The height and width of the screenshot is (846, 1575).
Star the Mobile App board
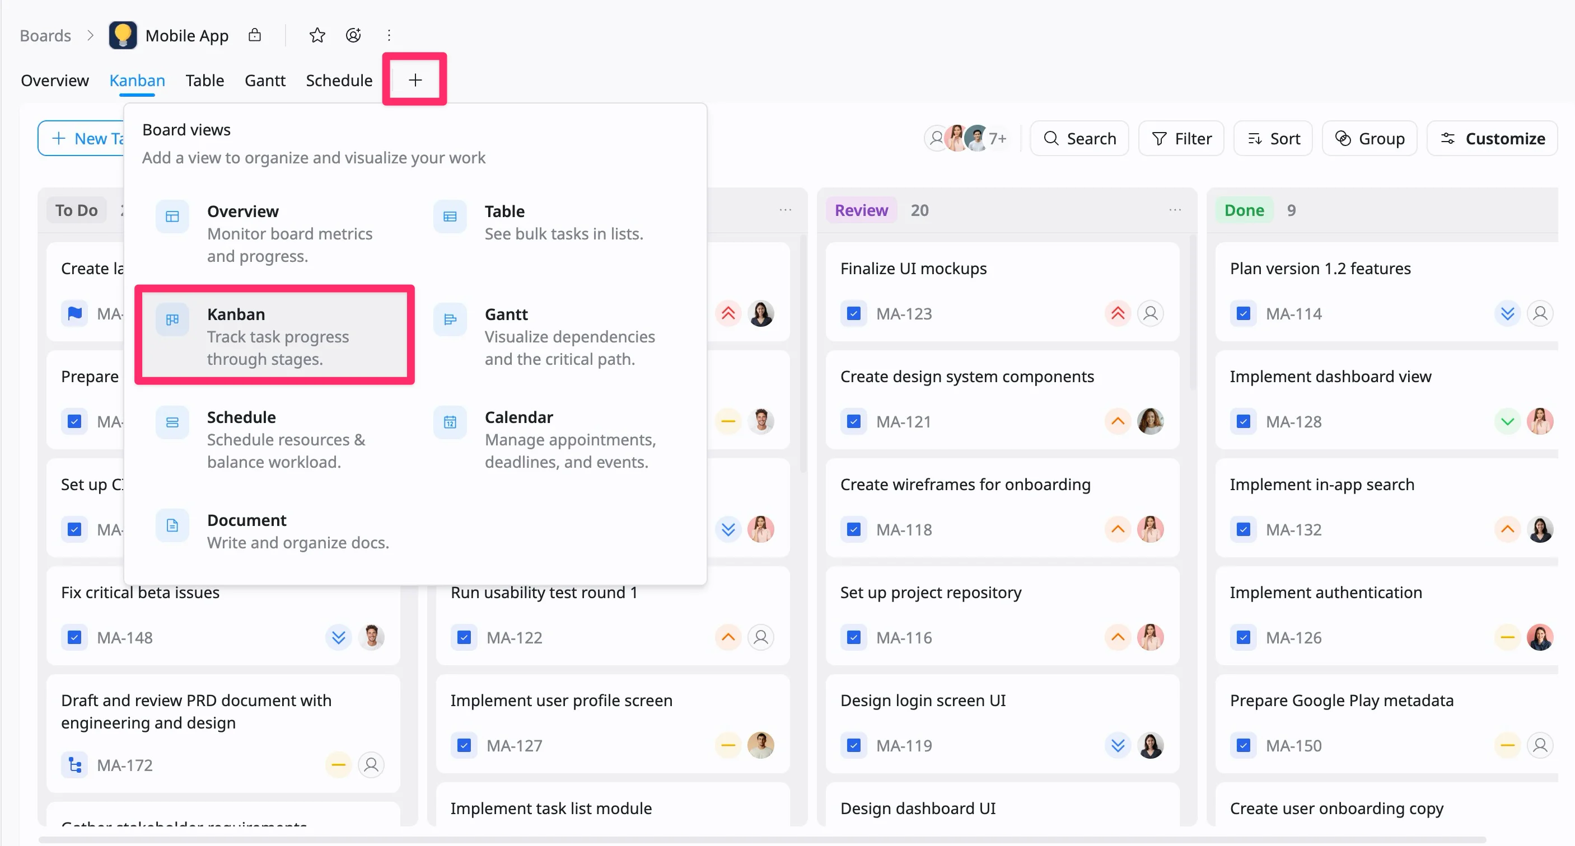[x=317, y=35]
